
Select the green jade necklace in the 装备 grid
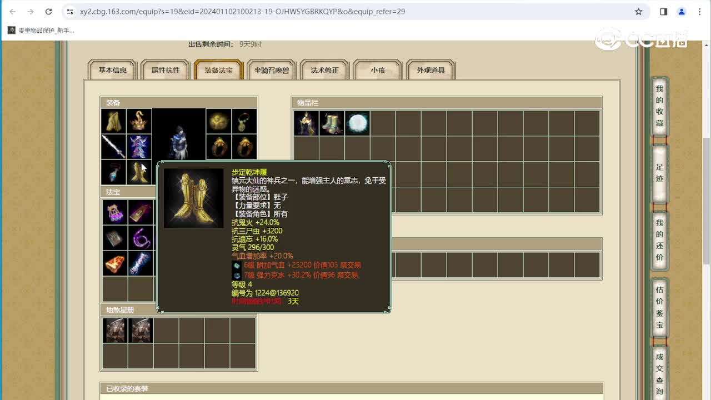click(x=244, y=121)
